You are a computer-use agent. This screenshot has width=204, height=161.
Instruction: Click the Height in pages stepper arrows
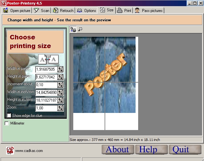pyautogui.click(x=60, y=77)
